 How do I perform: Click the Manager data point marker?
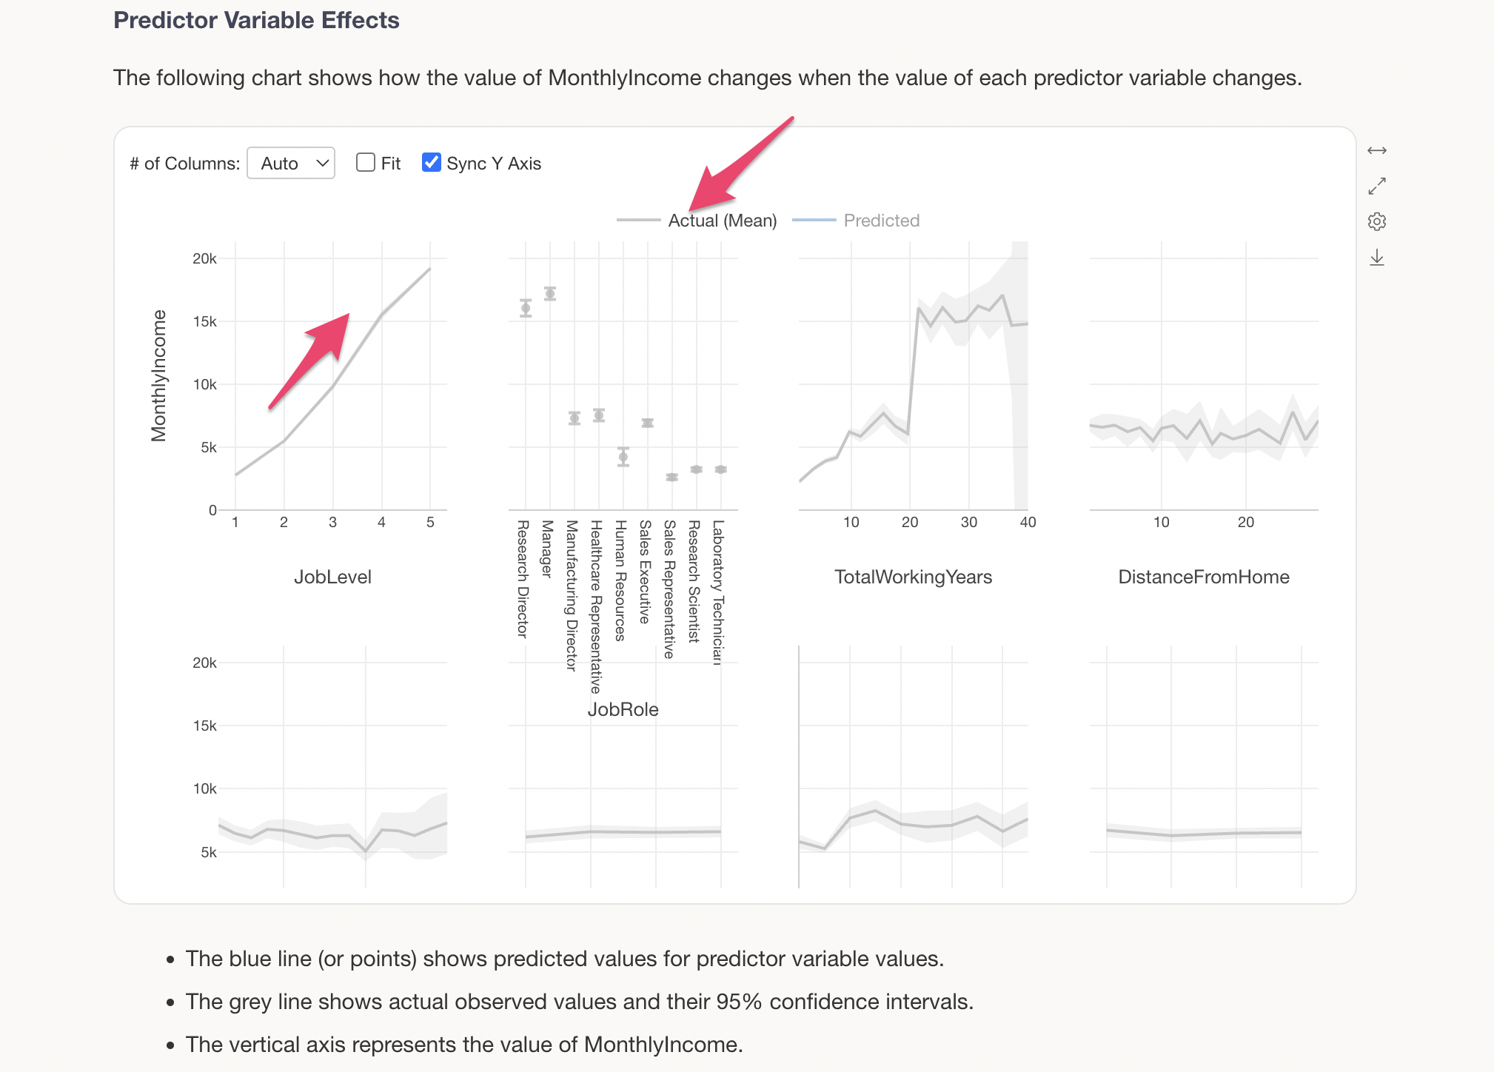click(x=550, y=293)
